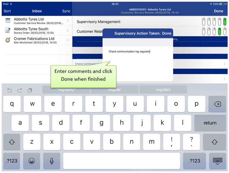Choose the "regulars" autocomplete suggestion
229x173 pixels.
click(x=163, y=90)
